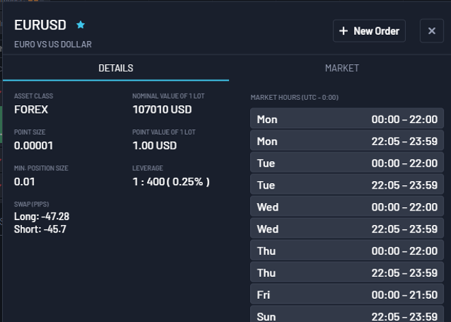
Task: Select the Tue 22:05 – 23:59 row
Action: (347, 185)
